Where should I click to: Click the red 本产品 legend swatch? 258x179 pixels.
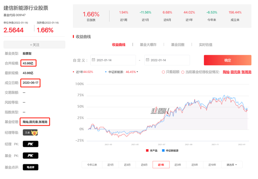147,150
